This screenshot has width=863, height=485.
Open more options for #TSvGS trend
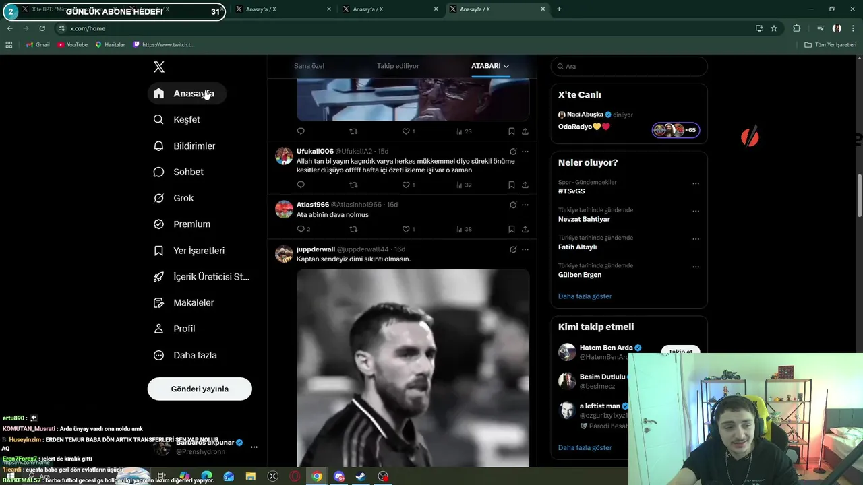pyautogui.click(x=696, y=183)
